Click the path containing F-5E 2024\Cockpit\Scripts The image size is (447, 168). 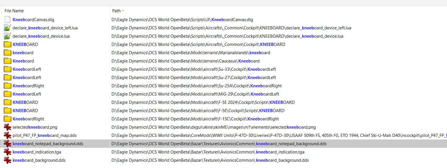pyautogui.click(x=203, y=102)
